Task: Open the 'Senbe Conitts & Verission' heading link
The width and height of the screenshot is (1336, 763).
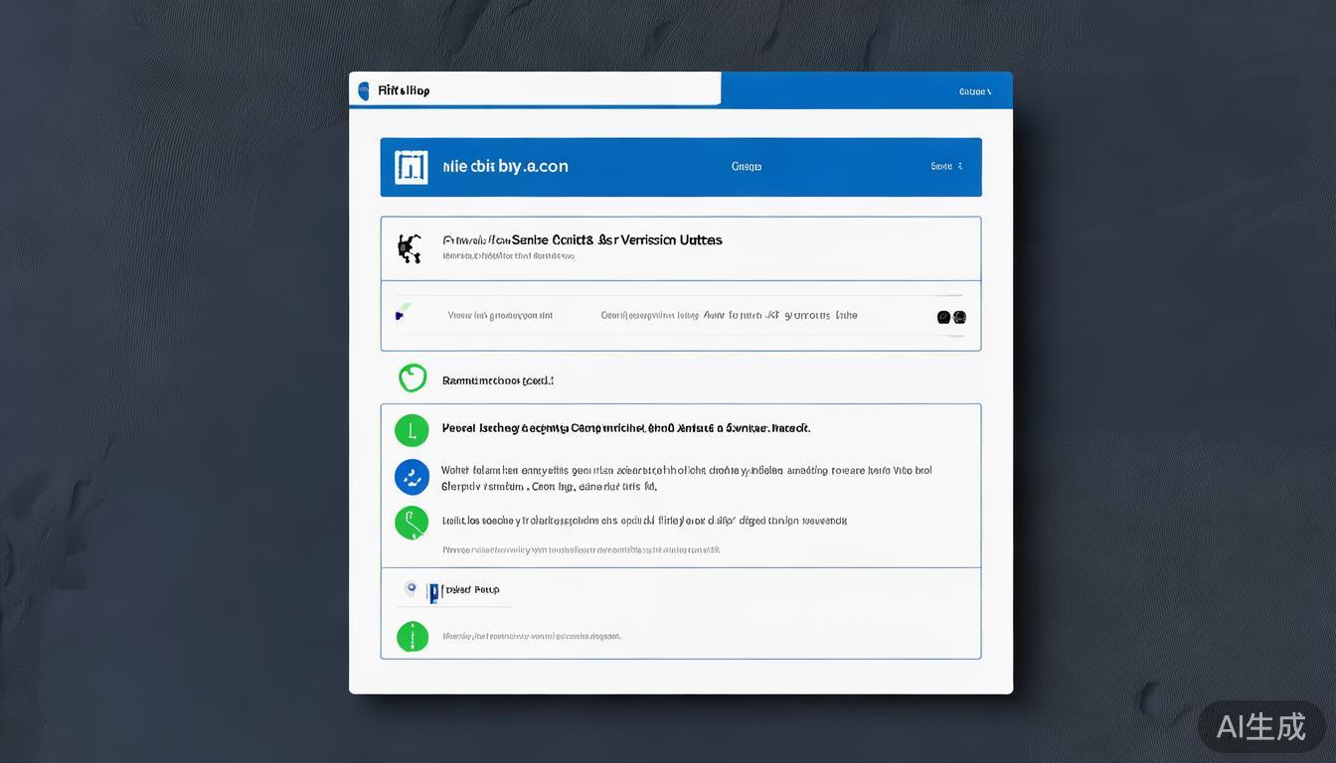Action: (x=583, y=240)
